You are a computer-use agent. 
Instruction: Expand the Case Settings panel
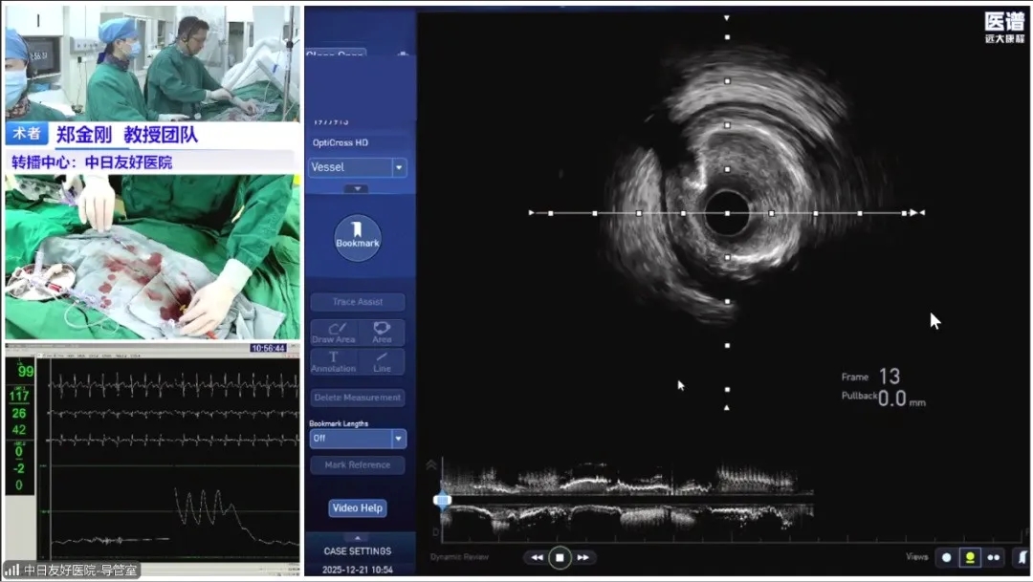pos(356,539)
